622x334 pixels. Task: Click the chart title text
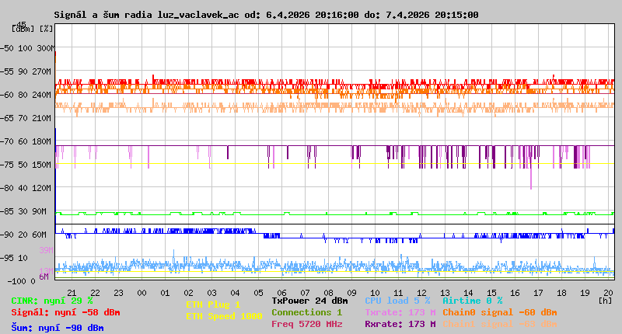[266, 15]
